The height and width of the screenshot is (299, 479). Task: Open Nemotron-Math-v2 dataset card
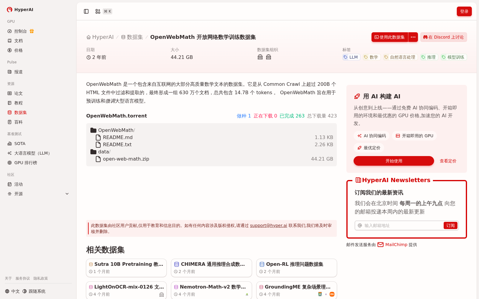[x=211, y=290]
